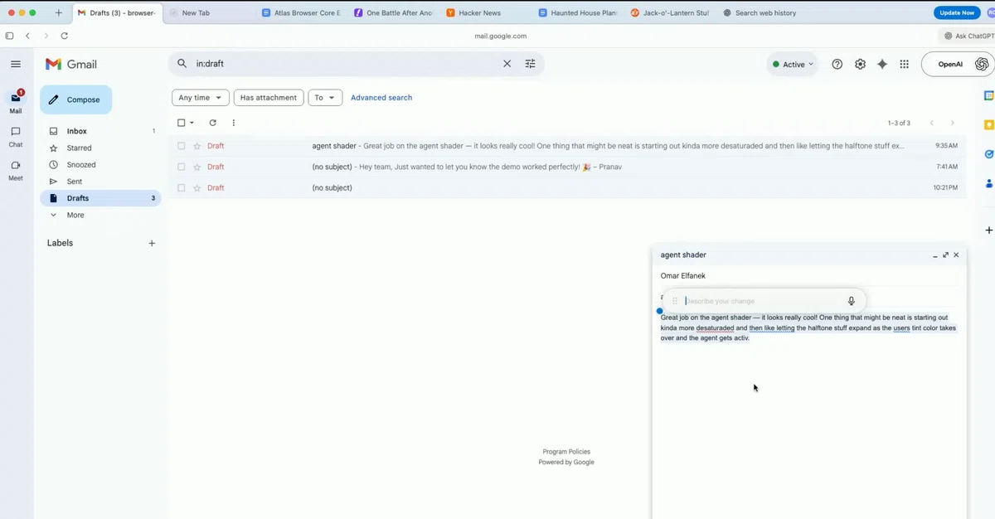
Task: Star the agent shader draft
Action: pyautogui.click(x=197, y=146)
